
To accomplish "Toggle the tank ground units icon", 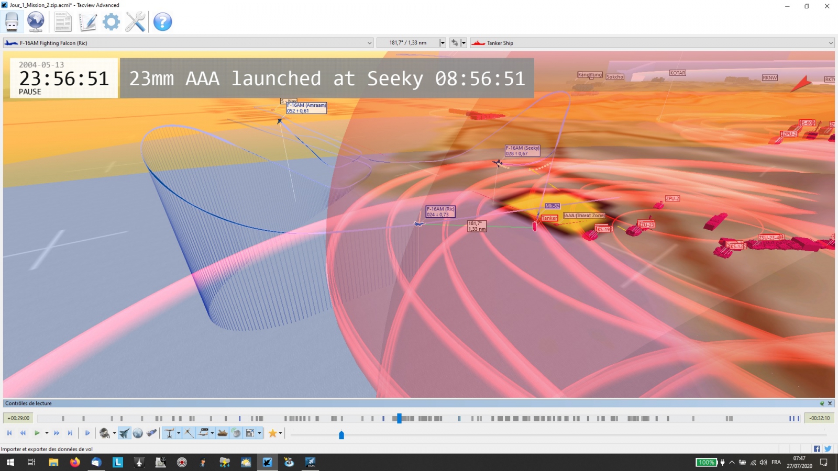I will (x=223, y=433).
